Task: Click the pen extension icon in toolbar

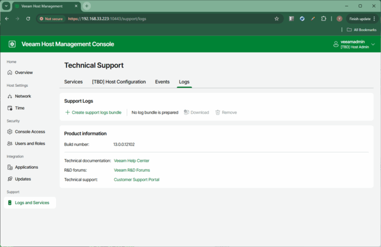Action: click(x=313, y=18)
